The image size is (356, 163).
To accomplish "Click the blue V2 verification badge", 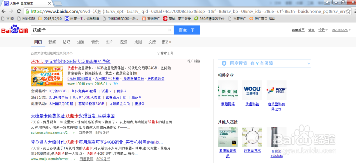I will pyautogui.click(x=116, y=84).
